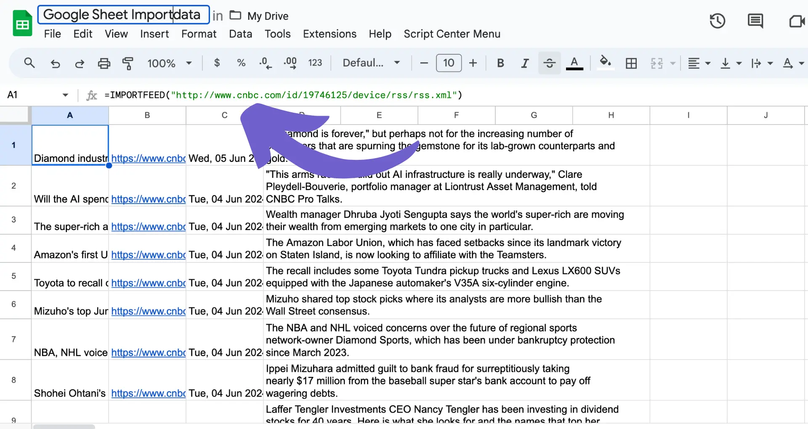Select column H header
This screenshot has height=429, width=808.
coord(611,115)
